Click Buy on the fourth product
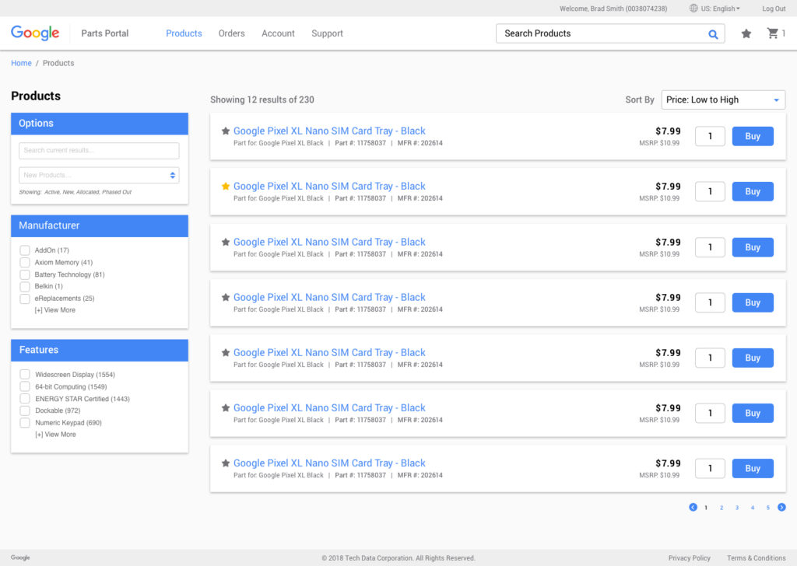Screen dimensions: 797x566 click(x=753, y=302)
